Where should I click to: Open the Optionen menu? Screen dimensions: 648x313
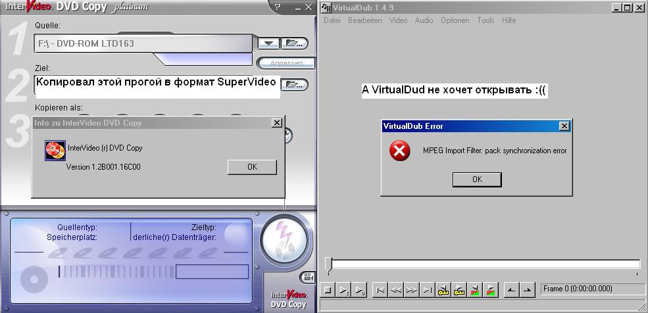point(455,20)
